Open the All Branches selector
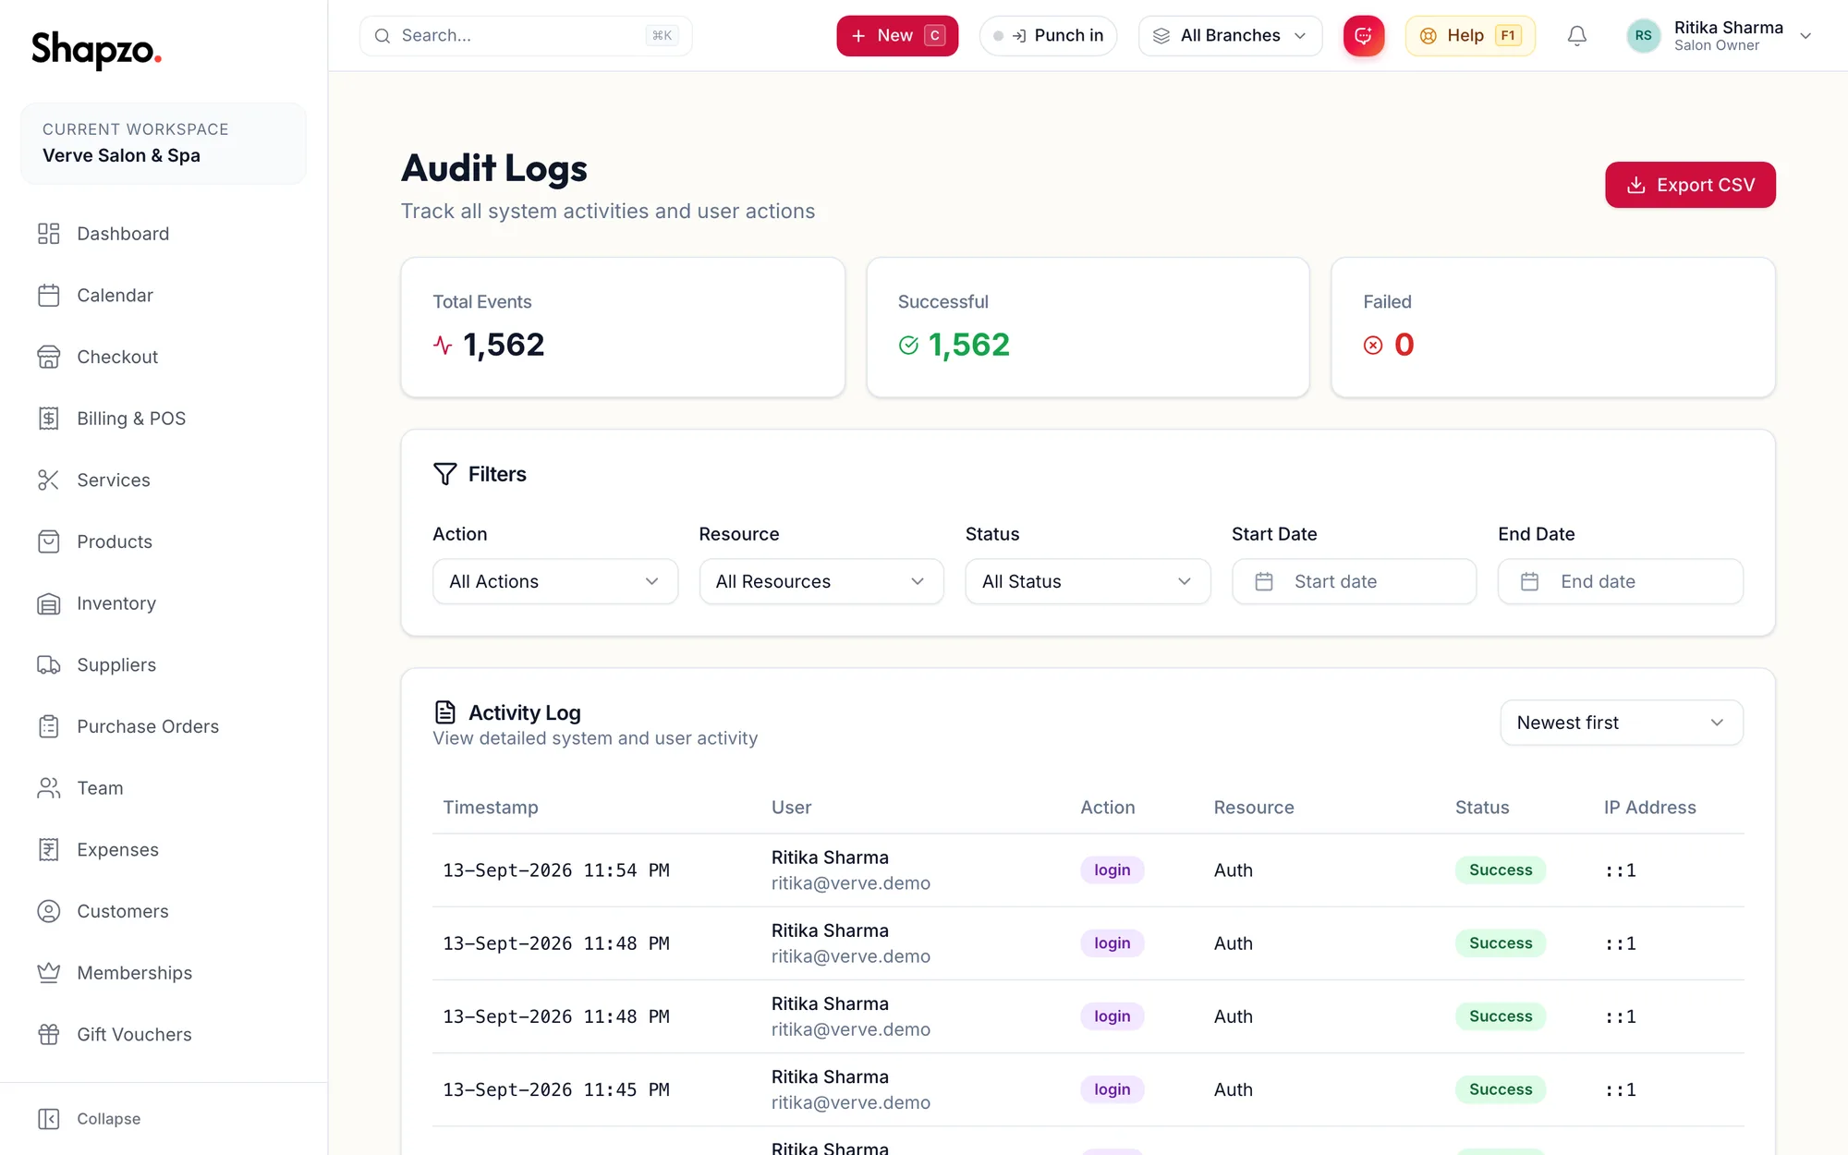The image size is (1848, 1155). point(1230,36)
